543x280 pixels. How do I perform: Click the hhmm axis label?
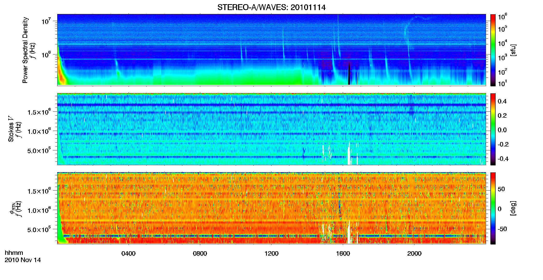[14, 253]
